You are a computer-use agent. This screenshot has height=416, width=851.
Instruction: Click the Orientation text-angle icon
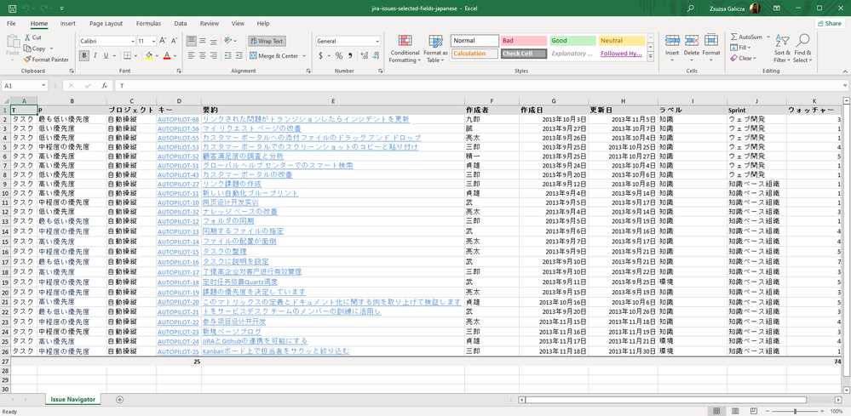tap(228, 41)
